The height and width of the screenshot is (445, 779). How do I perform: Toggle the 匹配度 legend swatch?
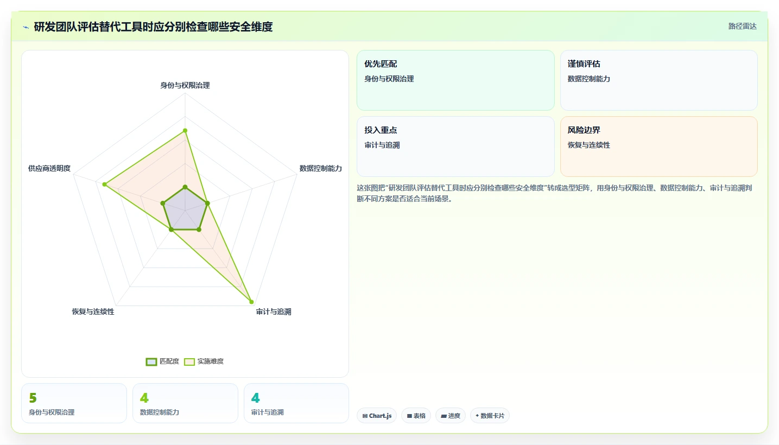tap(151, 361)
